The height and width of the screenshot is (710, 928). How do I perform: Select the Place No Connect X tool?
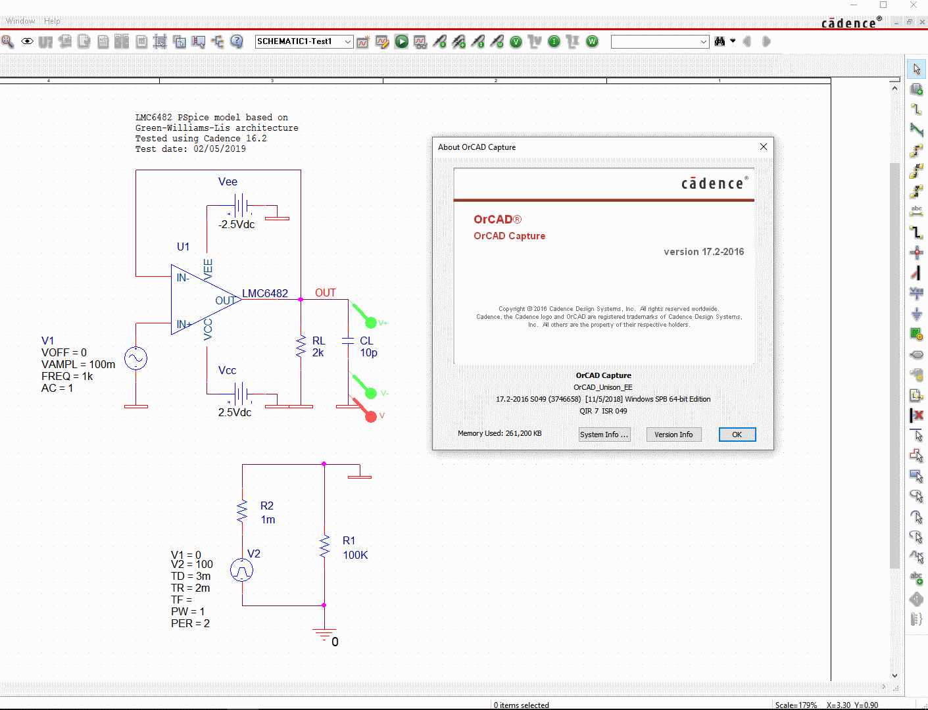click(917, 415)
